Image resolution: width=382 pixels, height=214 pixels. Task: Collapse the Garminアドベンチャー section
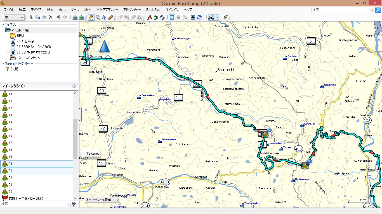tap(3, 64)
